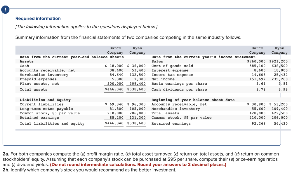
Task: Click the blue exclamation alert icon
Action: coord(5,10)
